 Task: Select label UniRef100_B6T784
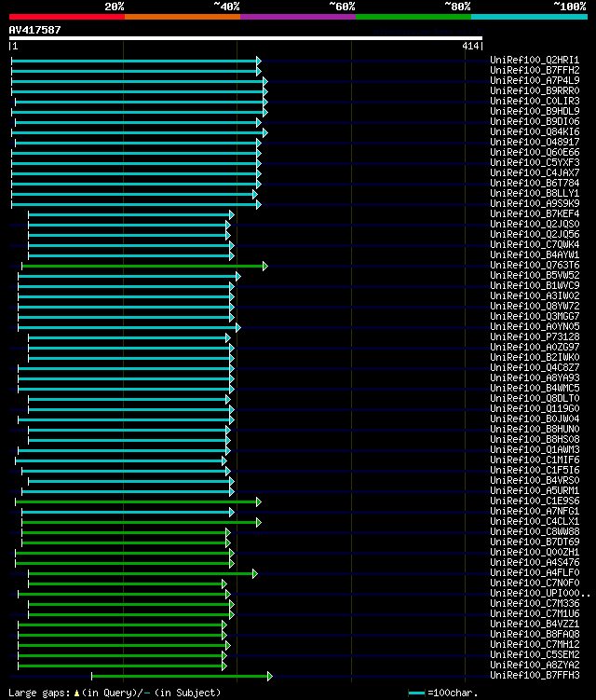coord(535,183)
